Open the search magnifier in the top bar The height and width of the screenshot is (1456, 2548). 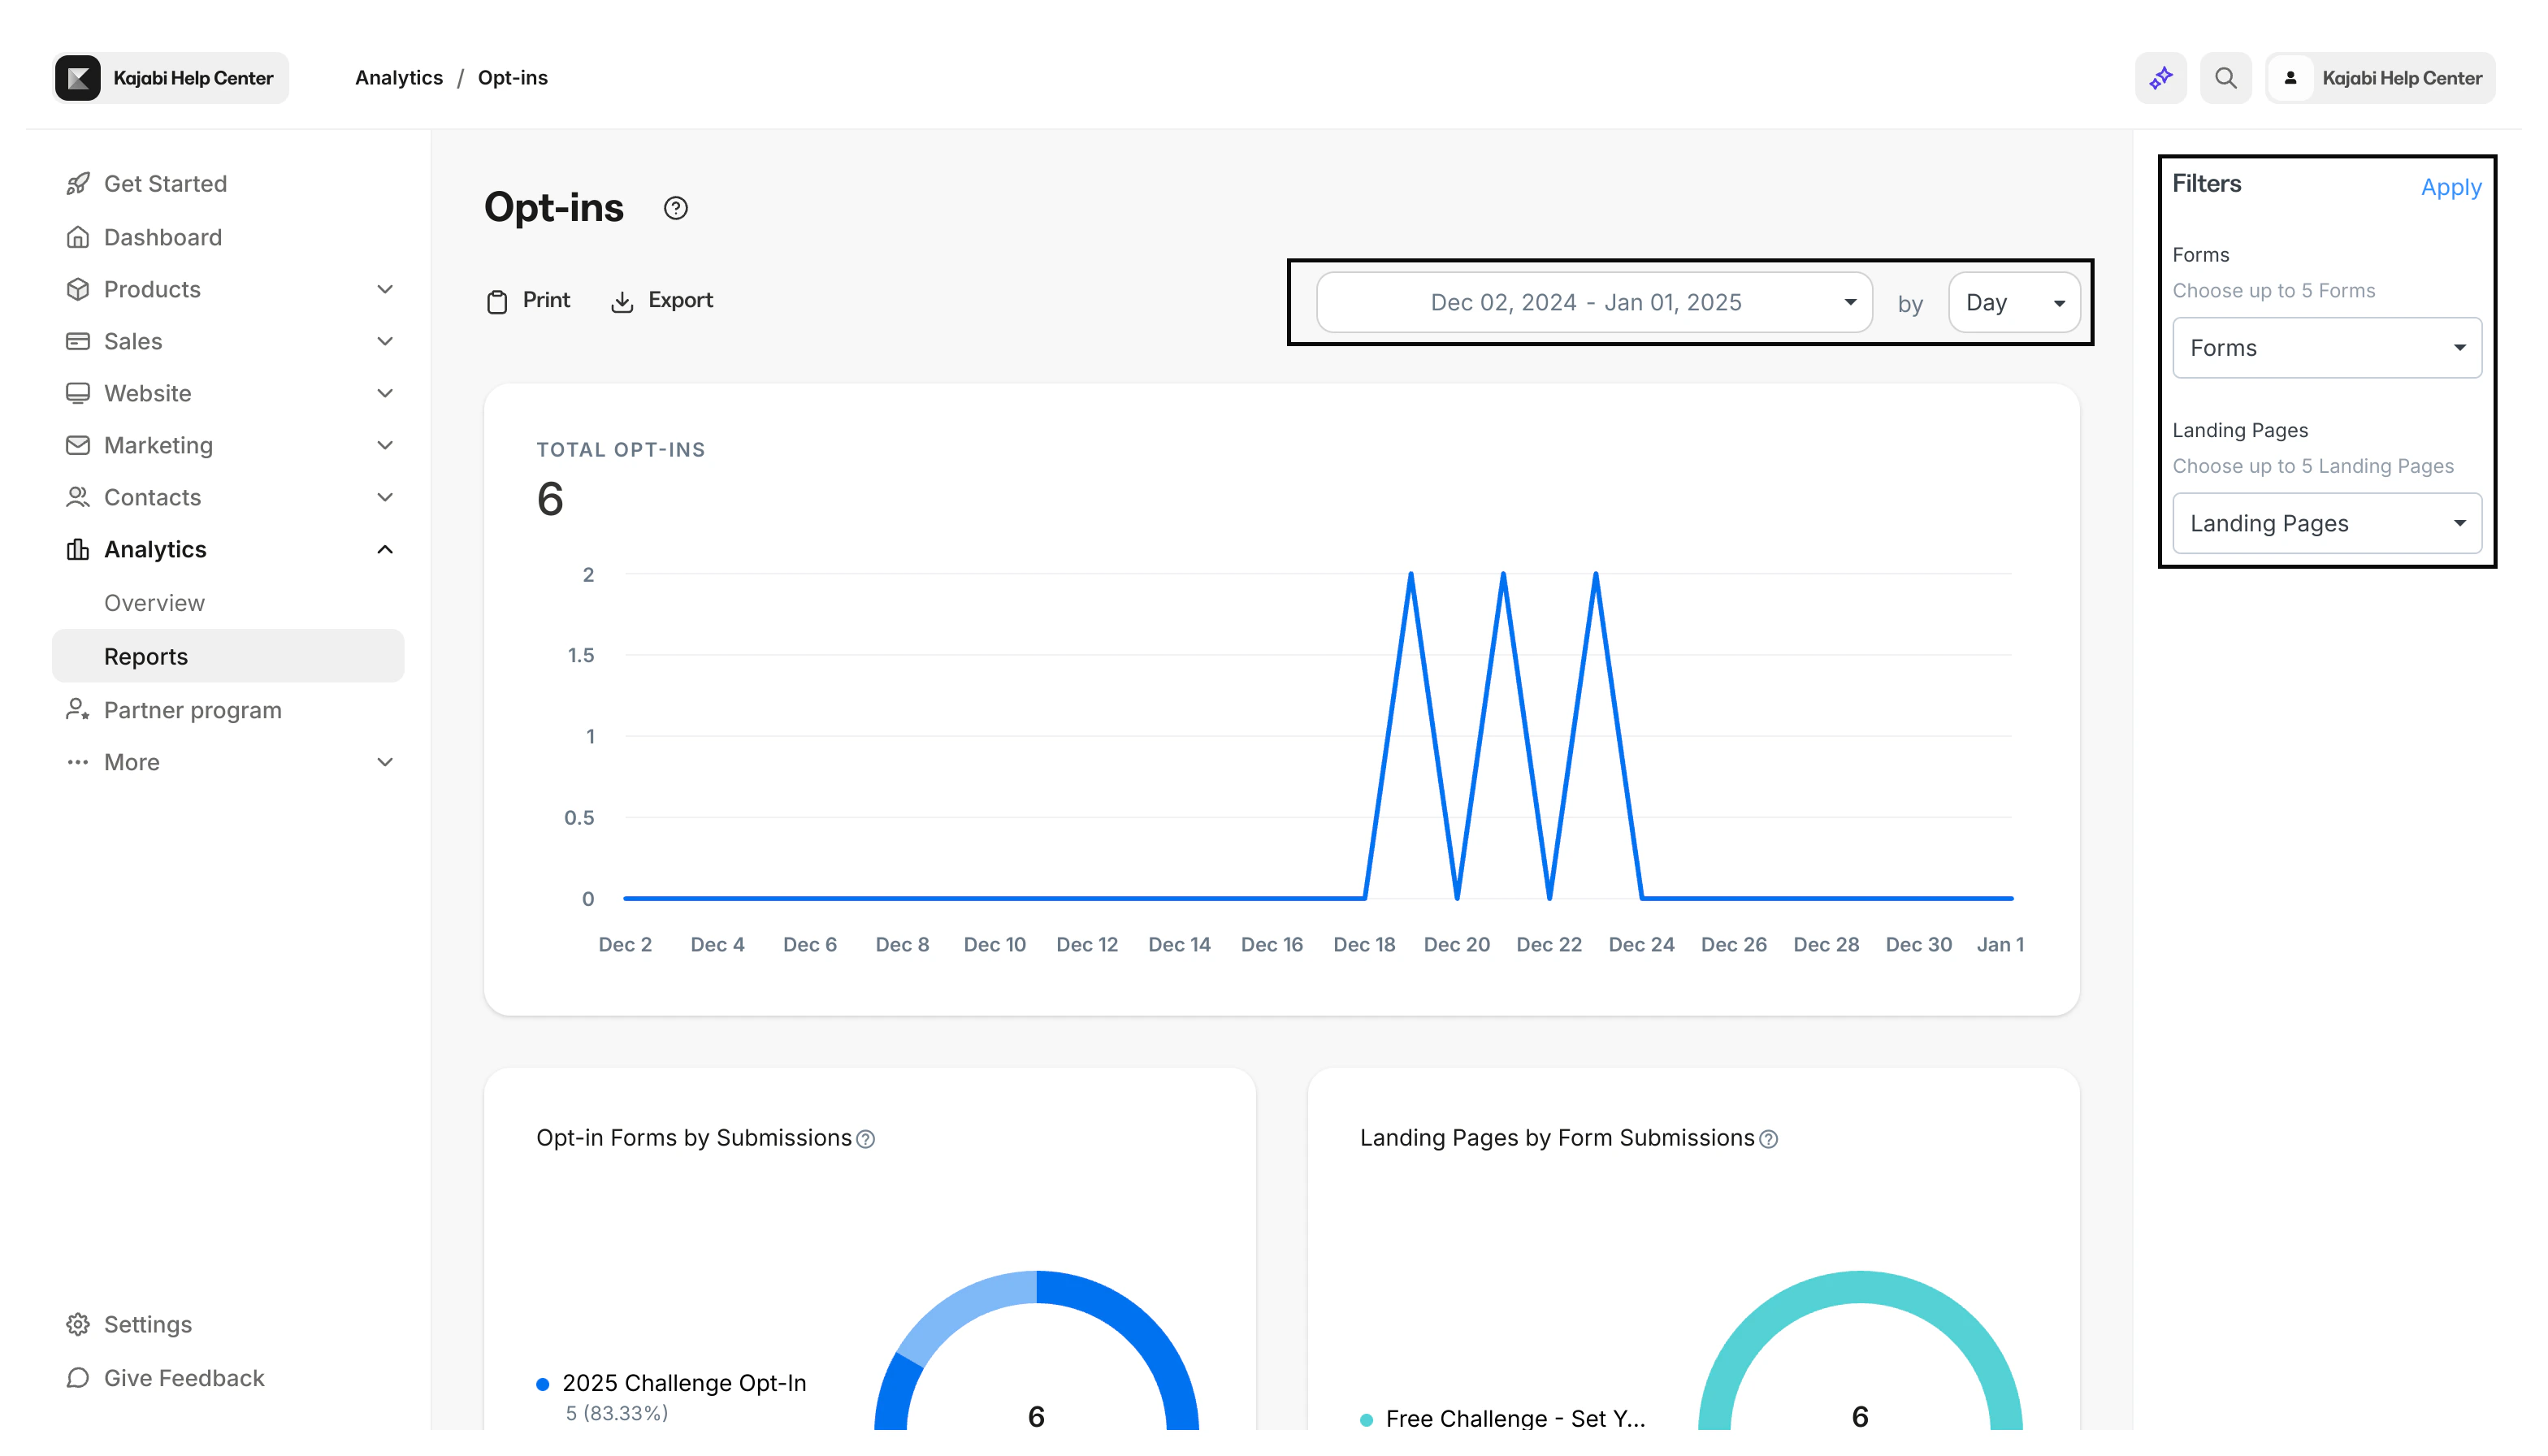click(x=2225, y=77)
